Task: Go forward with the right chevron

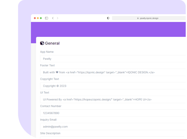Action: point(58,18)
